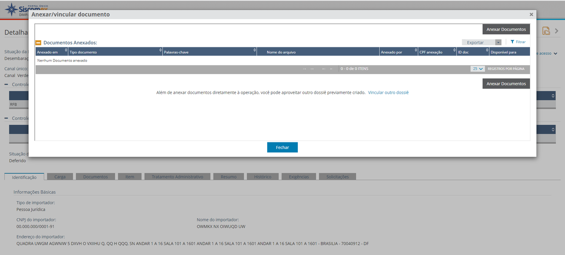Viewport: 565px width, 255px height.
Task: Close the Anexar/vincular documento dialog
Action: point(531,15)
